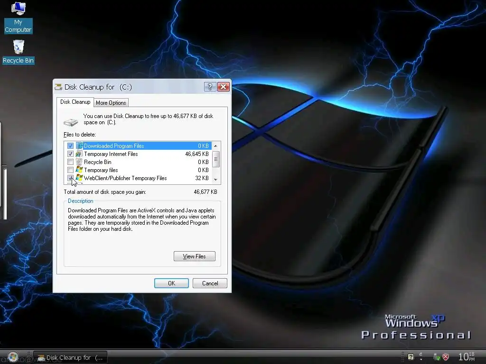Click the hard drive icon beside summary text

coord(71,122)
